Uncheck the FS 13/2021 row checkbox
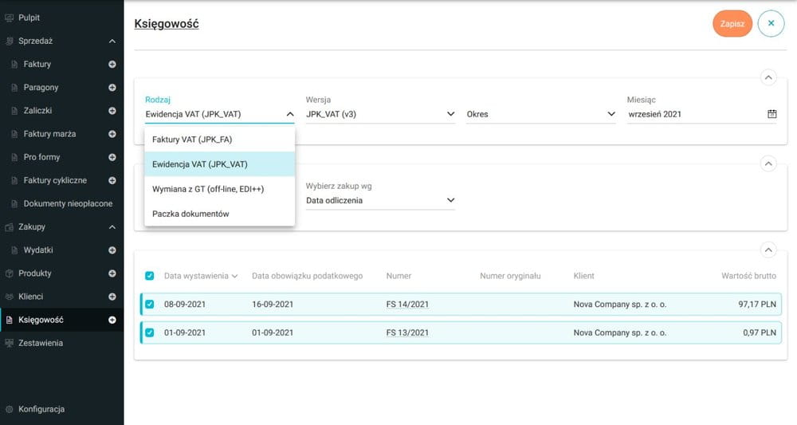797x425 pixels. click(150, 333)
